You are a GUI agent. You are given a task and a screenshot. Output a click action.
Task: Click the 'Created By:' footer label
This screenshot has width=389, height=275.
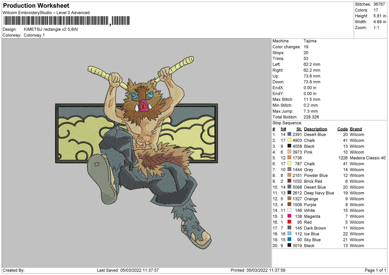pyautogui.click(x=13, y=270)
